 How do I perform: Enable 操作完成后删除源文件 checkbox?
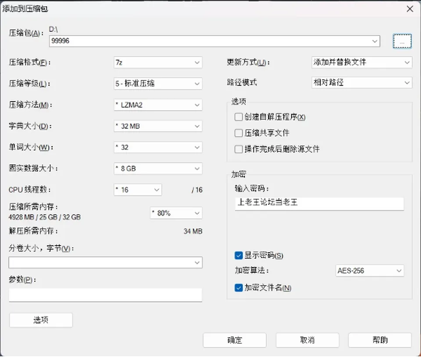[x=239, y=149]
